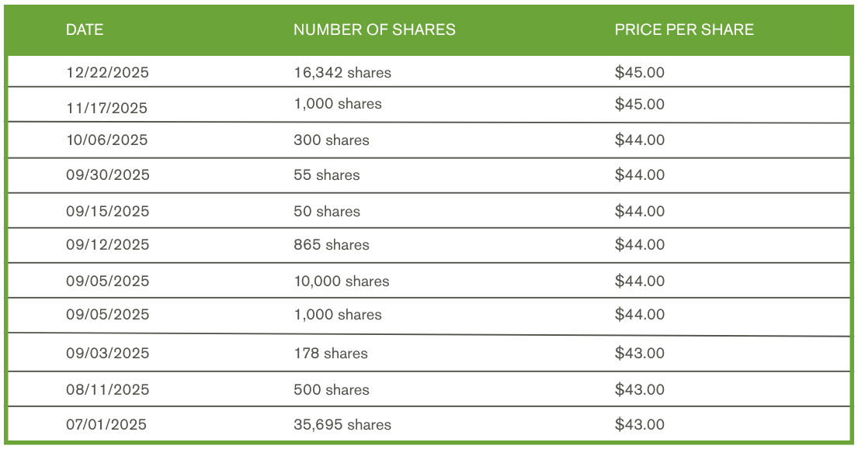Click the 09/12/2025 date cell
Image resolution: width=858 pixels, height=449 pixels.
107,245
